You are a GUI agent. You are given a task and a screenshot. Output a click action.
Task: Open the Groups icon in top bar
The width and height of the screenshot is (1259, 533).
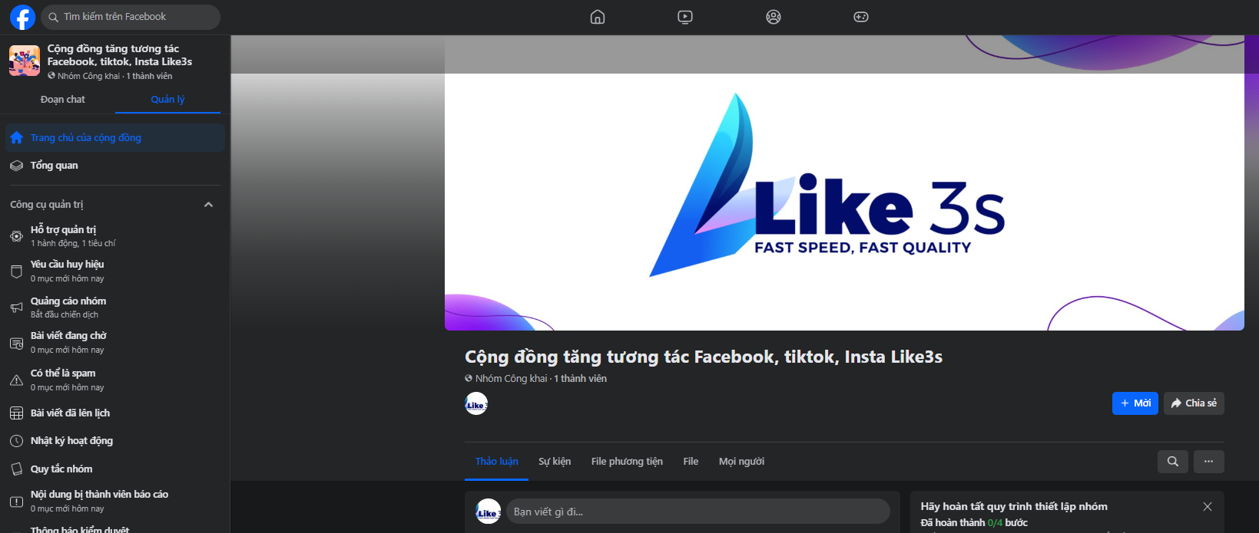click(x=774, y=17)
